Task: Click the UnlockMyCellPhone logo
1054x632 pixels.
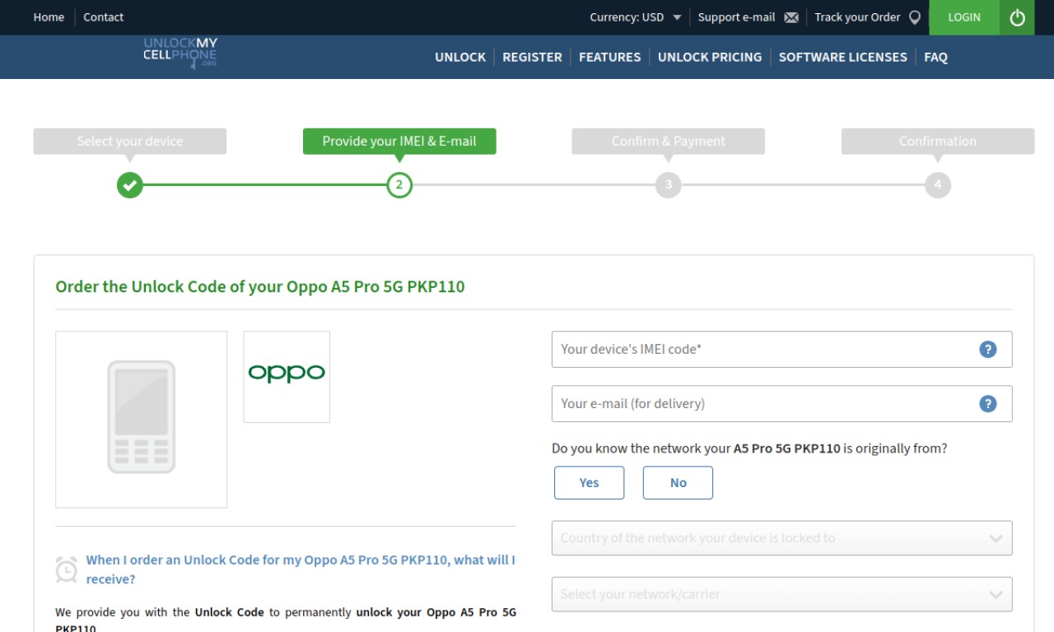Action: click(180, 53)
